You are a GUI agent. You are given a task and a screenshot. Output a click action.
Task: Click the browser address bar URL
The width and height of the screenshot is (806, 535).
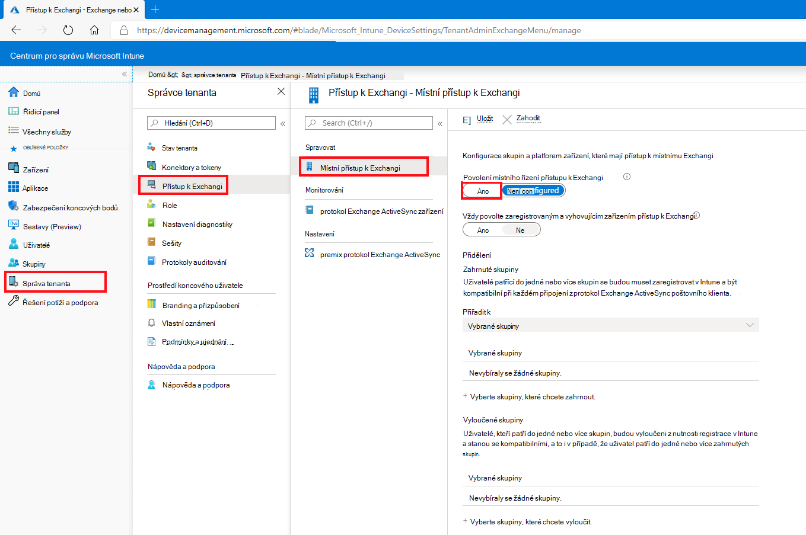[x=359, y=30]
